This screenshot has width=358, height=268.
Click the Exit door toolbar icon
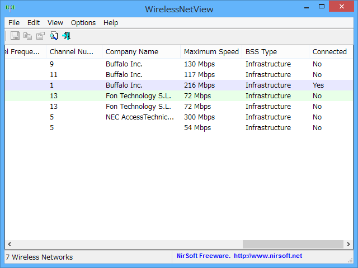point(66,36)
